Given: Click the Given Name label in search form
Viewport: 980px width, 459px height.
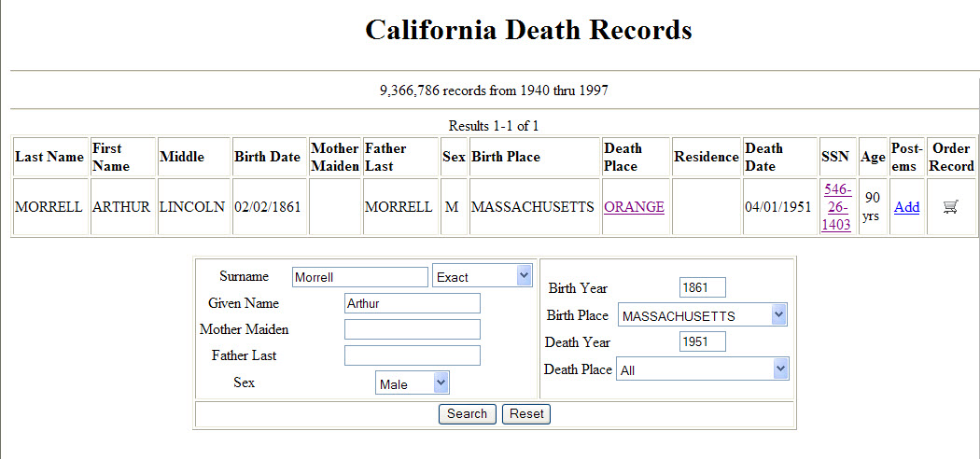Looking at the screenshot, I should click(244, 303).
